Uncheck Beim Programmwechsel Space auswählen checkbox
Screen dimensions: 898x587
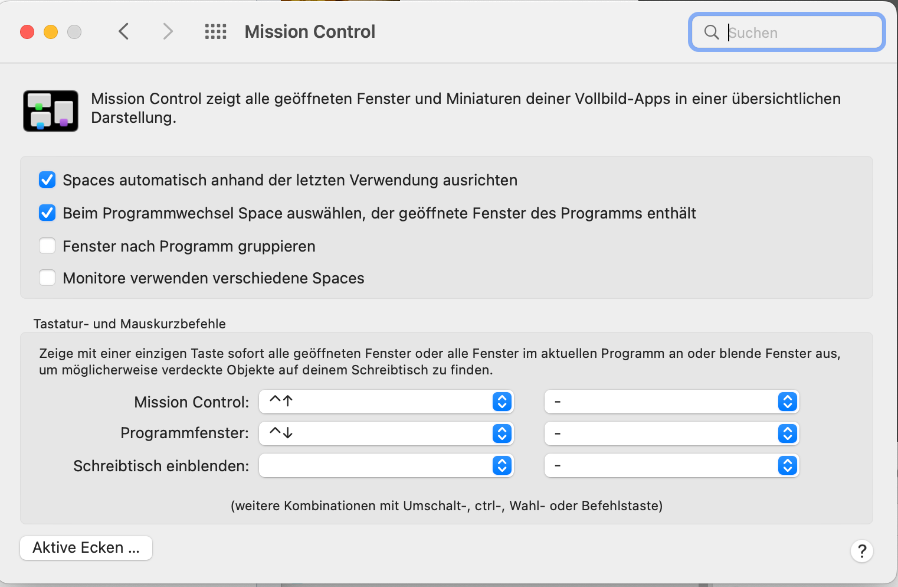point(47,213)
